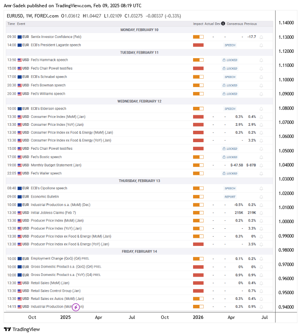This screenshot has height=336, width=301.
Task: Click the Consensus column header
Action: (235, 24)
